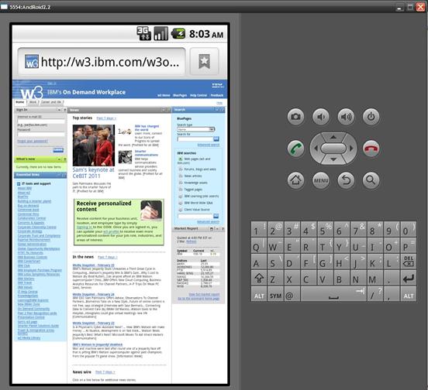Switch to the Work tab on w3 page
This screenshot has height=390, width=428.
[x=33, y=102]
